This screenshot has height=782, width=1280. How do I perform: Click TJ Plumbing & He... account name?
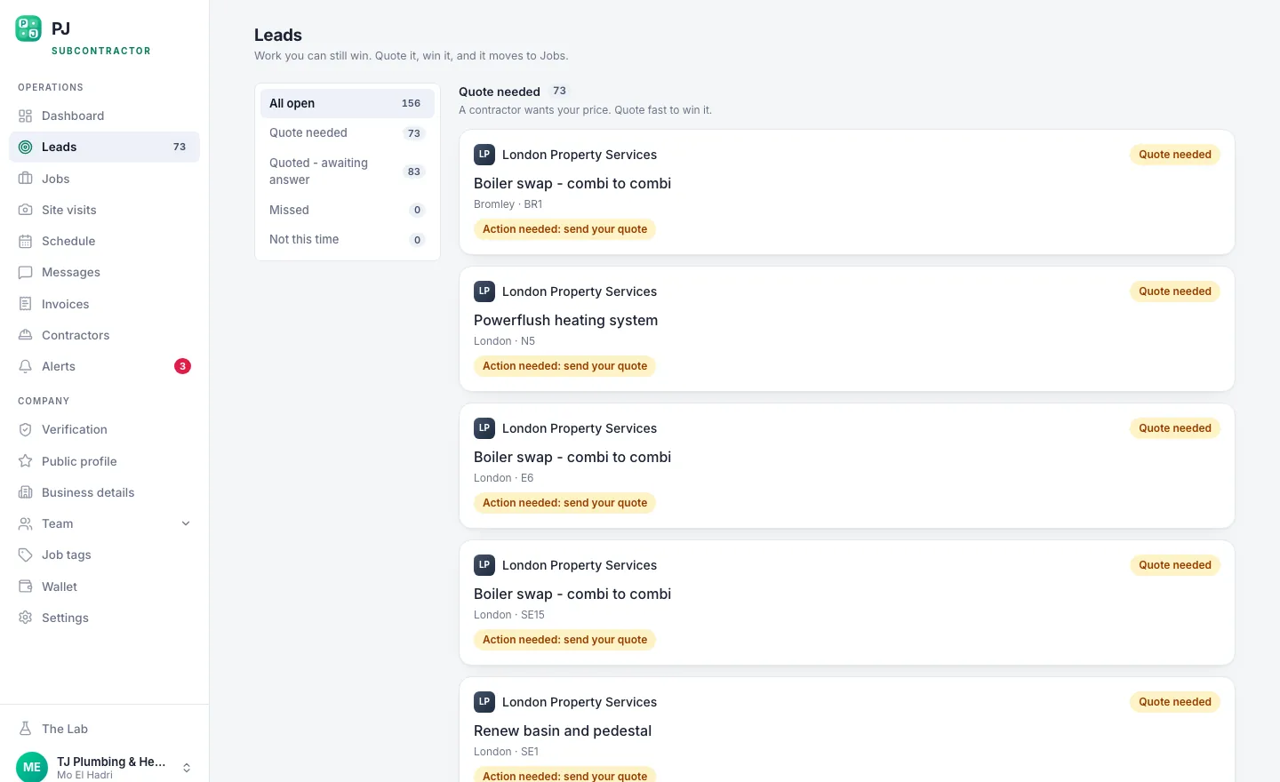[x=111, y=762]
